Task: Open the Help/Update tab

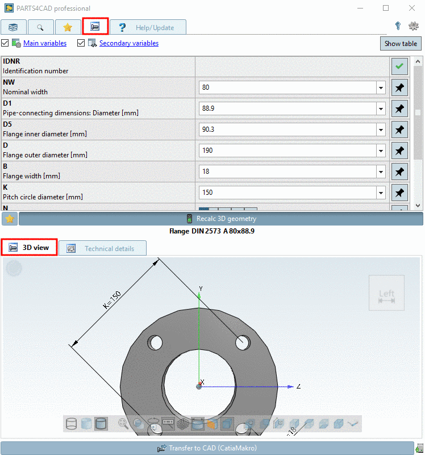Action: click(x=148, y=27)
